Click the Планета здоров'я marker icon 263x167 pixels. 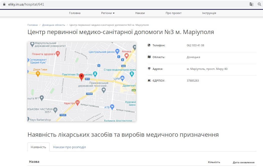[x=58, y=53]
